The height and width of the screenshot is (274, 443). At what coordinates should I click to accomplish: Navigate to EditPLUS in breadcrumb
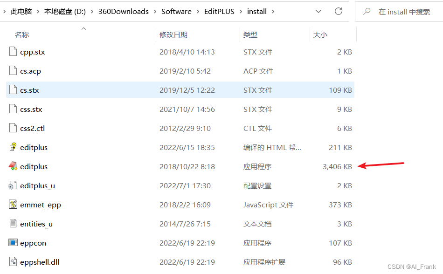click(219, 12)
